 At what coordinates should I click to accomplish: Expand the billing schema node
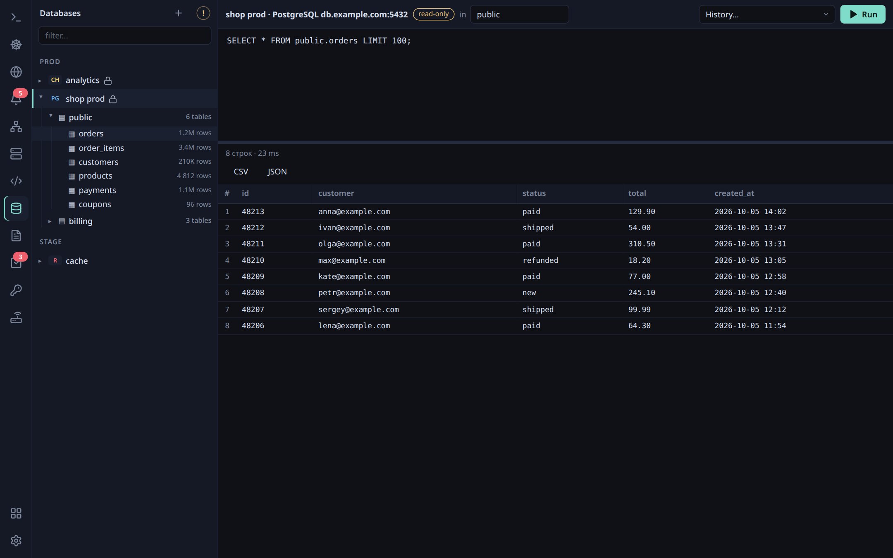coord(50,222)
